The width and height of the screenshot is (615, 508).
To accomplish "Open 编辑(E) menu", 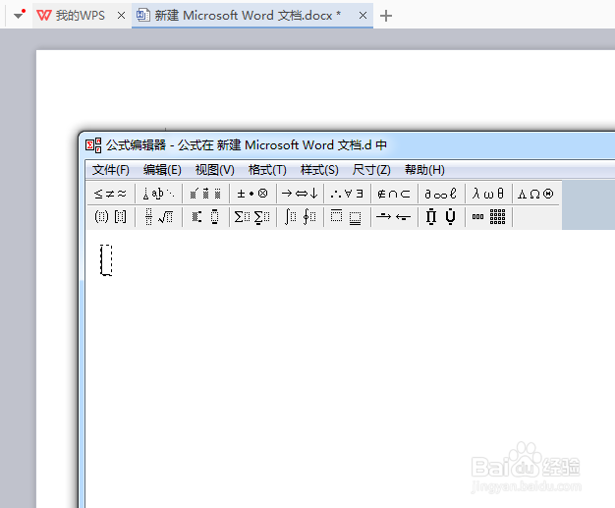I will (162, 170).
